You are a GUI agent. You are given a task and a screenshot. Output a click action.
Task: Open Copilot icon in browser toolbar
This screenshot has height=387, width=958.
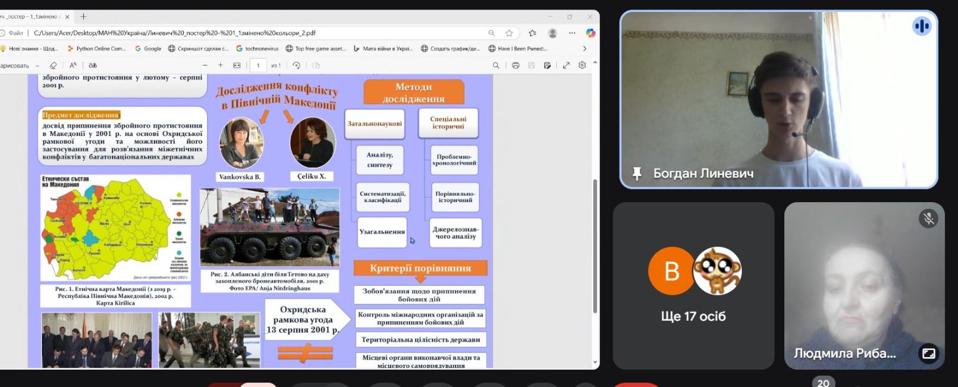click(590, 33)
